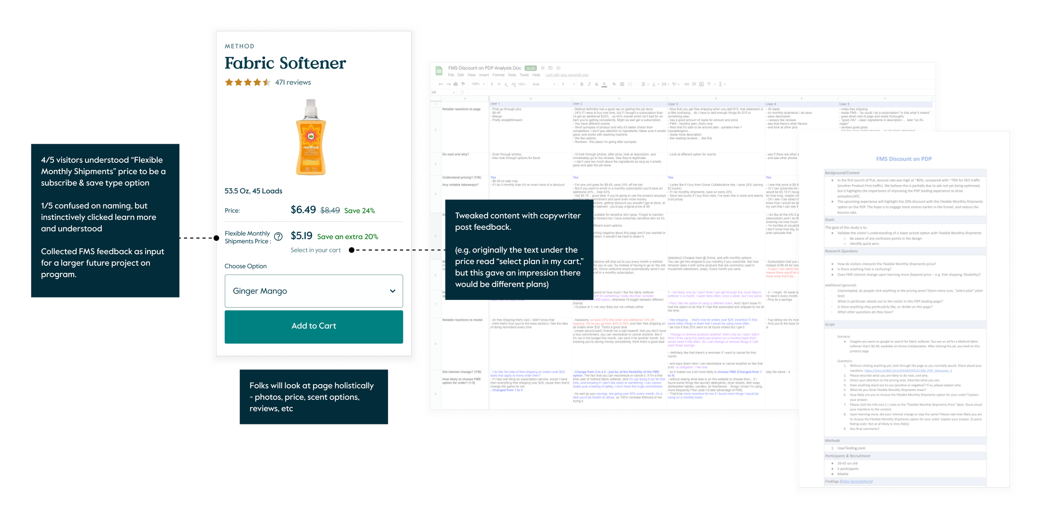Screen dimensions: 1042x509
Task: Open the Ginger Mango scent dropdown
Action: [x=313, y=291]
